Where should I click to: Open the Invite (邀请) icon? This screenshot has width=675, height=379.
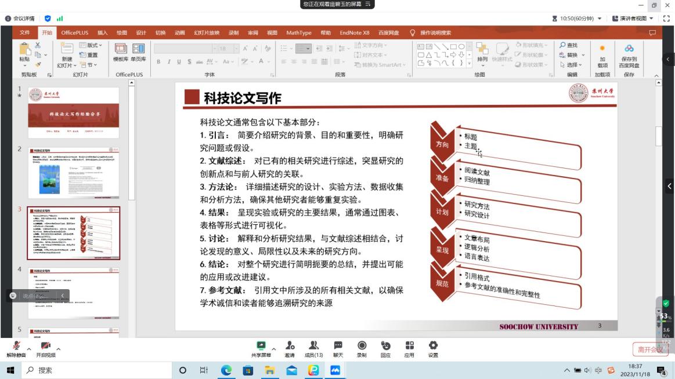point(290,345)
